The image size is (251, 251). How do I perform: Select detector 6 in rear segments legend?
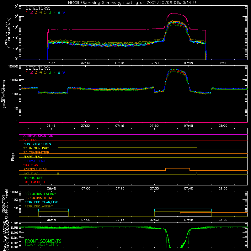pyautogui.click(x=50, y=72)
